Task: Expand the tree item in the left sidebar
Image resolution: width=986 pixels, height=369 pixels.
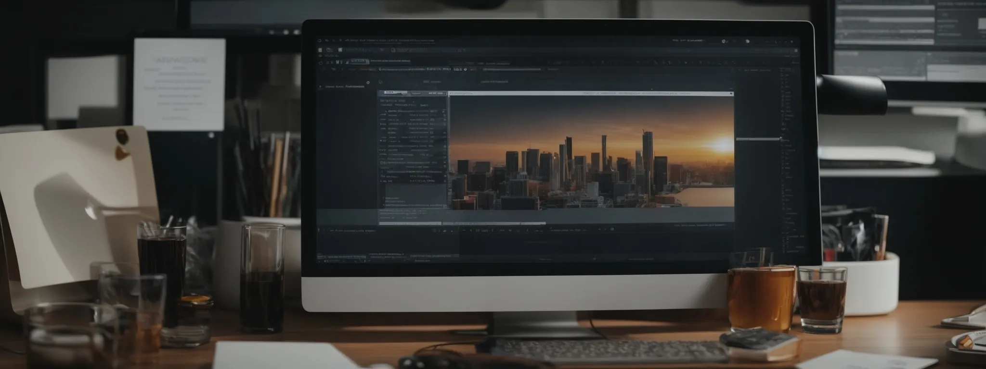Action: click(x=321, y=87)
